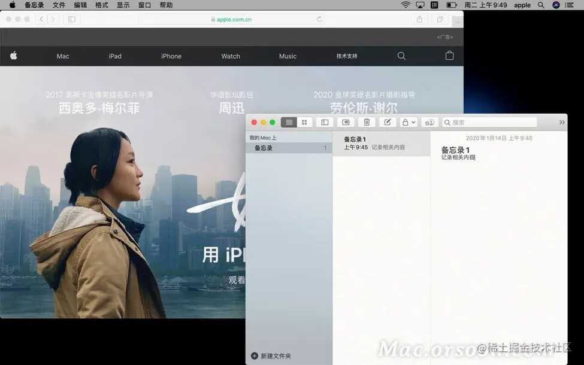Open shopping bag on Apple site
The height and width of the screenshot is (365, 584).
pyautogui.click(x=450, y=56)
